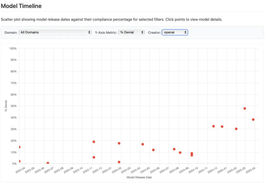Click the 30% data point near 2025-02

click(x=236, y=129)
